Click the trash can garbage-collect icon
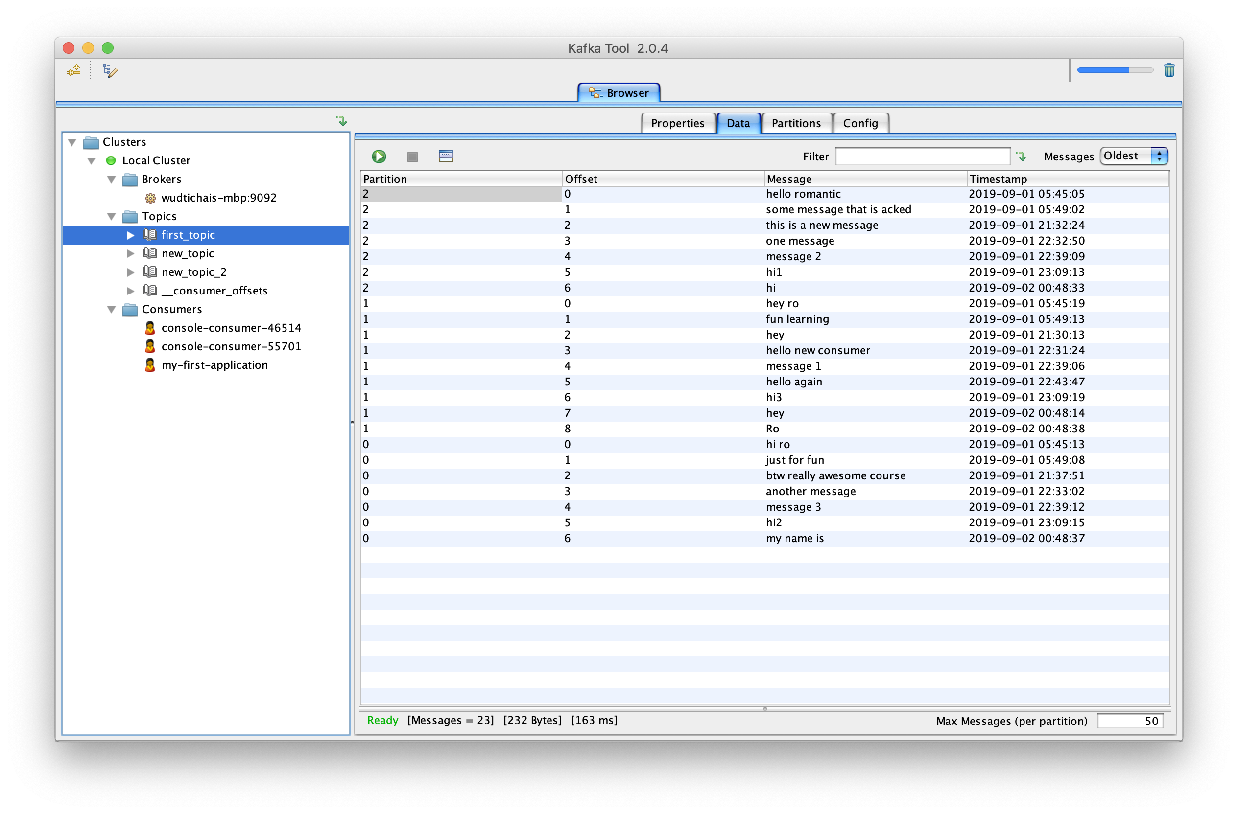The image size is (1238, 814). pos(1169,69)
